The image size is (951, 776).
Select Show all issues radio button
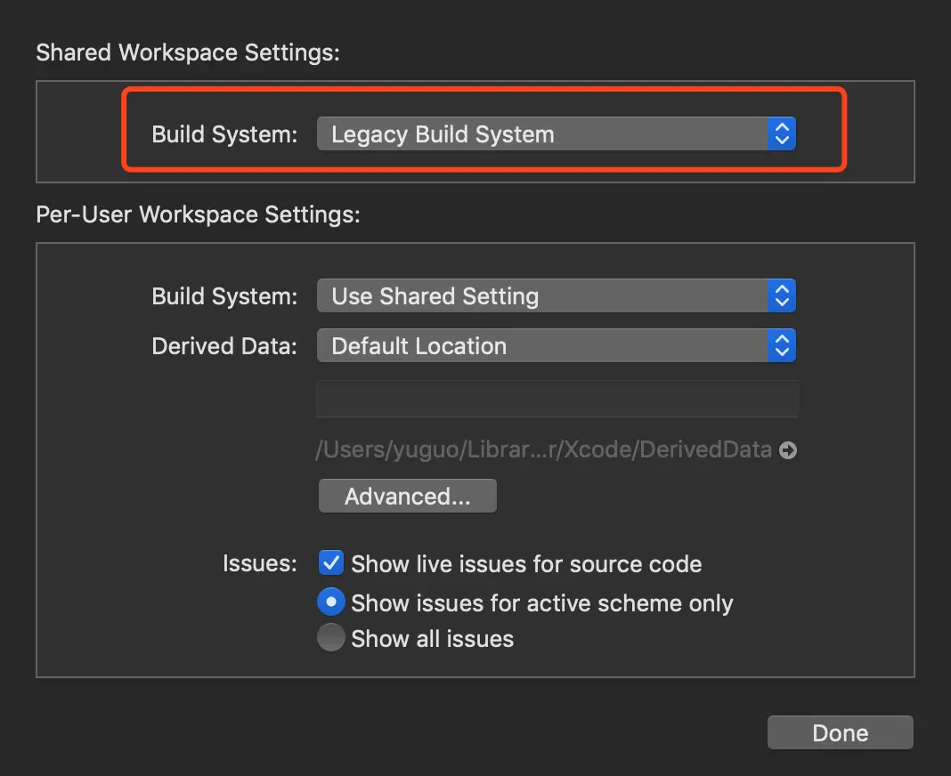click(x=331, y=638)
